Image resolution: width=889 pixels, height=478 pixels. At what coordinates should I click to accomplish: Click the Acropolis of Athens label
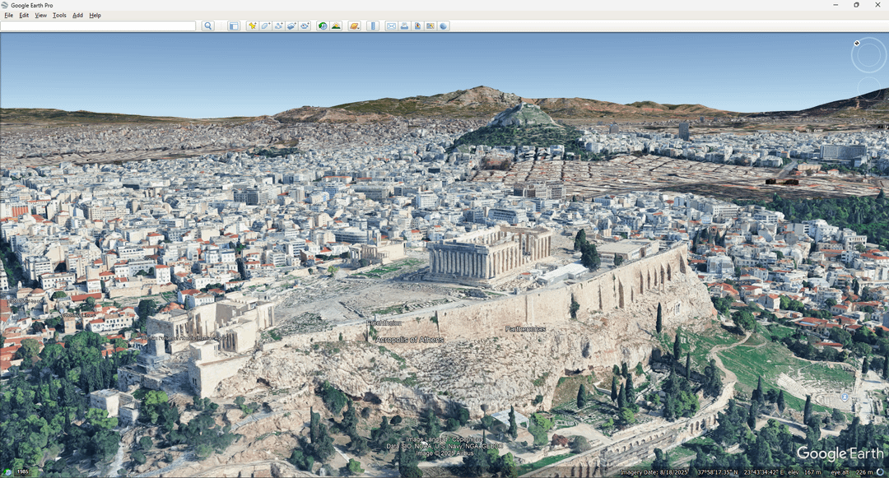pyautogui.click(x=409, y=340)
